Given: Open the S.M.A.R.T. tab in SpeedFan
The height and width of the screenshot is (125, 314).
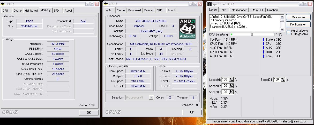Looking at the screenshot, I should point(257,10).
